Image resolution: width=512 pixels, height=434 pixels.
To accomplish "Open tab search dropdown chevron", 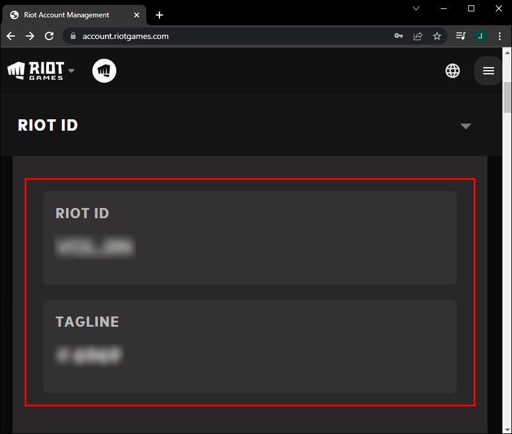I will [417, 8].
